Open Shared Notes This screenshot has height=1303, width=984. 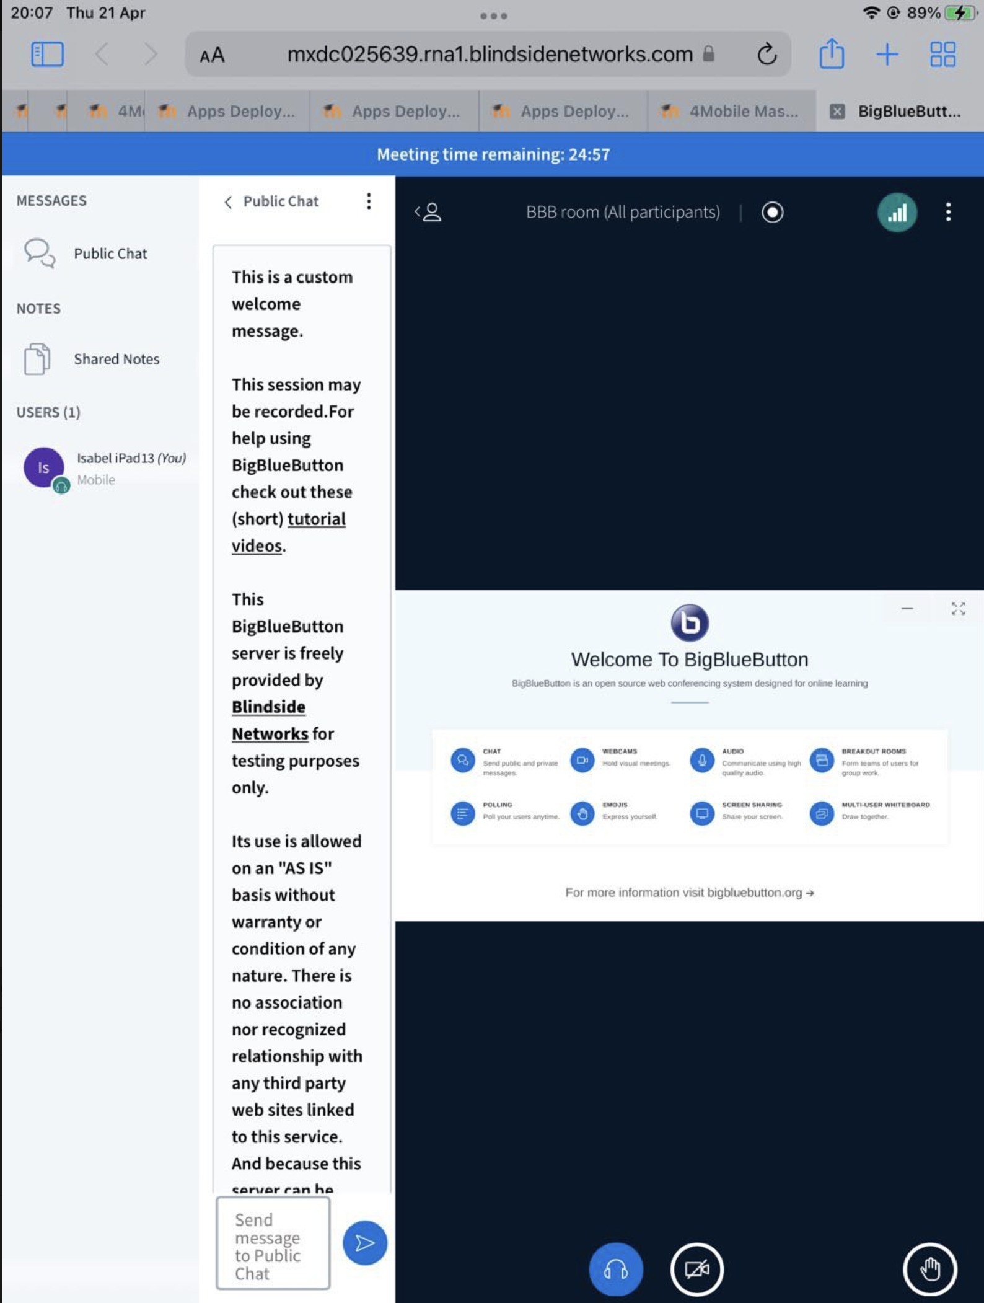pyautogui.click(x=100, y=359)
